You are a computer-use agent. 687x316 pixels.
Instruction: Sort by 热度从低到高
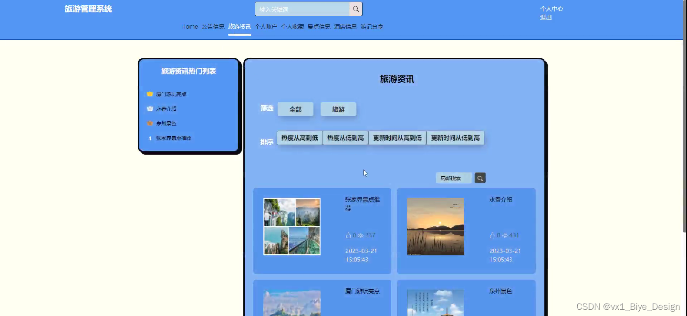click(345, 138)
